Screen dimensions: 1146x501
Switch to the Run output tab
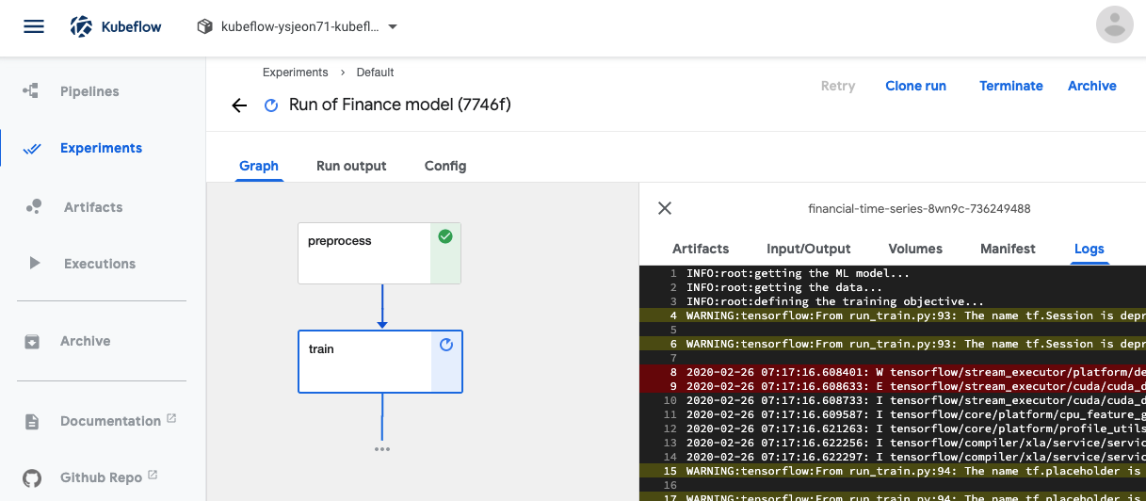(x=351, y=166)
